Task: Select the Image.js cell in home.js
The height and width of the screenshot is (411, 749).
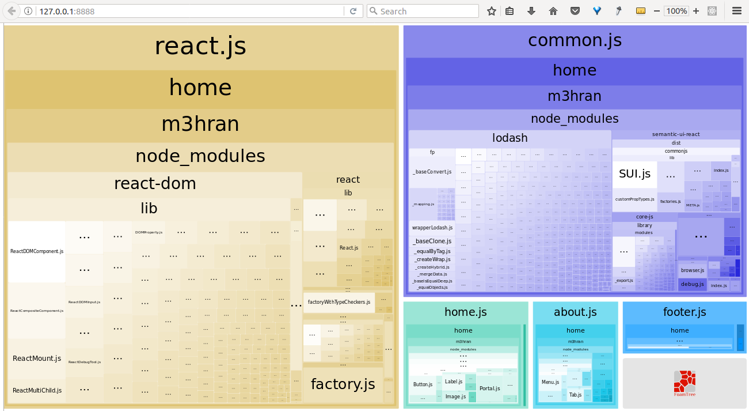Action: pos(455,396)
